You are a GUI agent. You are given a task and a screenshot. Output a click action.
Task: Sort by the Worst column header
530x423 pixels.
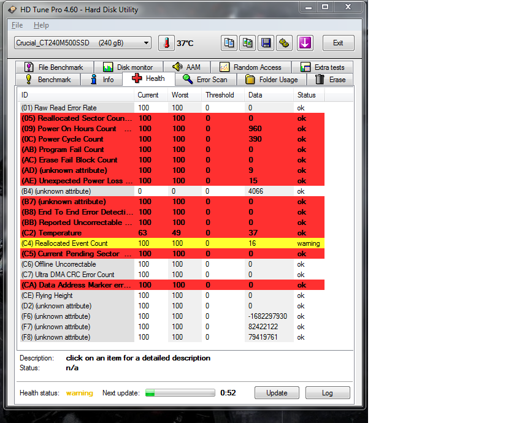(185, 95)
